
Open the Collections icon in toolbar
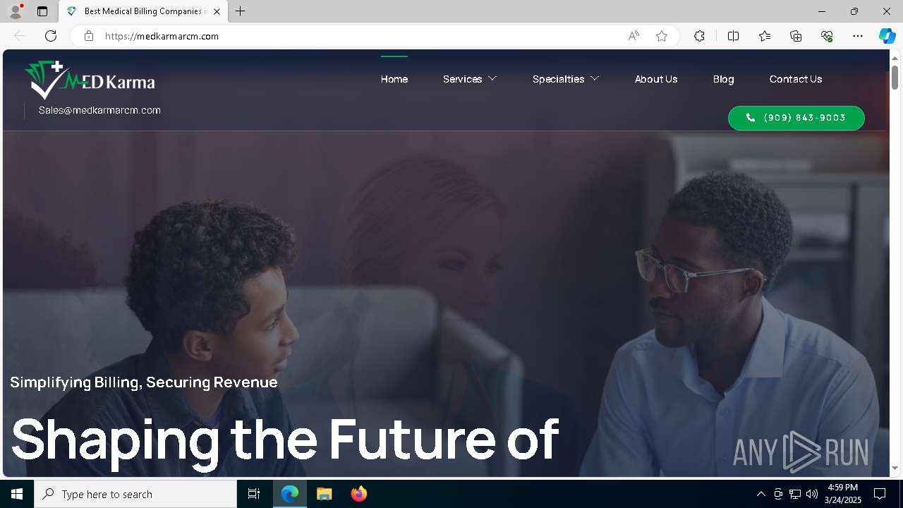point(796,36)
